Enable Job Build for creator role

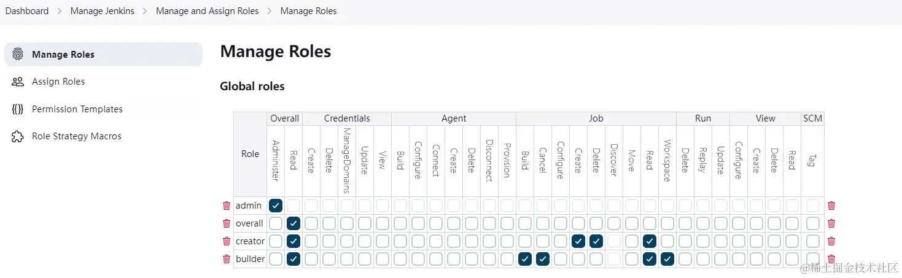point(525,241)
